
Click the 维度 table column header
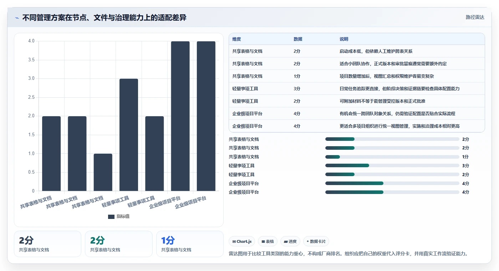click(x=236, y=39)
